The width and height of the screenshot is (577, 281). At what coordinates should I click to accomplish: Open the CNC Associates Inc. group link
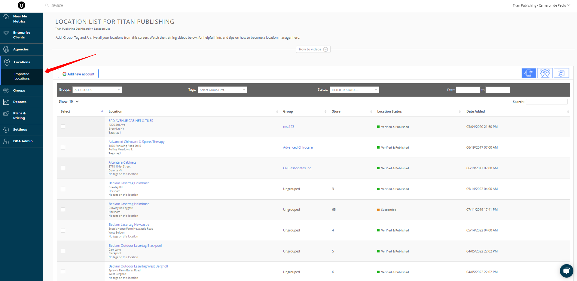click(297, 168)
